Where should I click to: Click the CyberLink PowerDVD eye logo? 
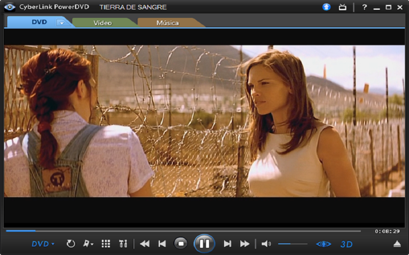(x=10, y=7)
